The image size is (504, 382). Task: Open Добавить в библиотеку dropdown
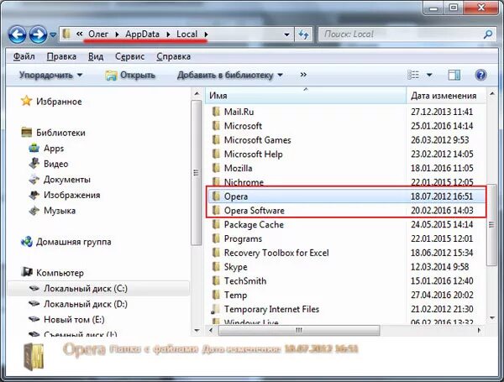pyautogui.click(x=230, y=76)
